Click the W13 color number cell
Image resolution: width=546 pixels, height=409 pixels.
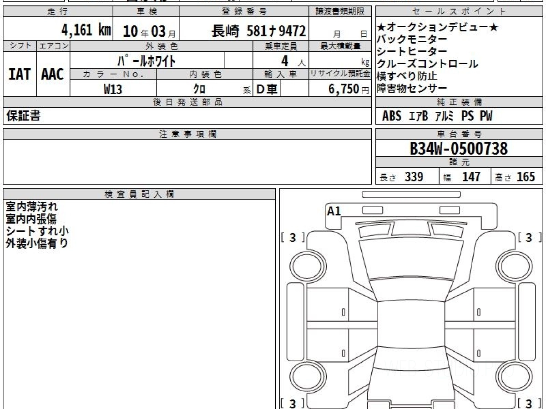coord(113,89)
